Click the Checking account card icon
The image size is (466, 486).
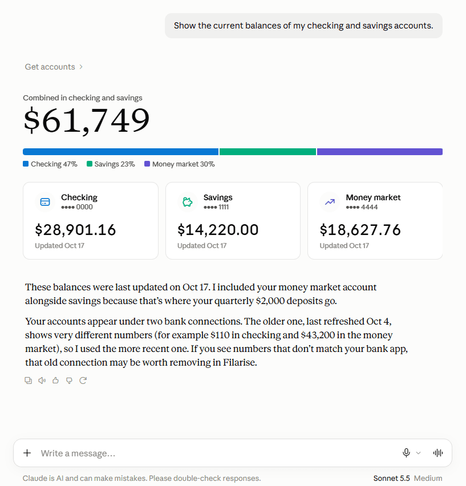click(45, 202)
